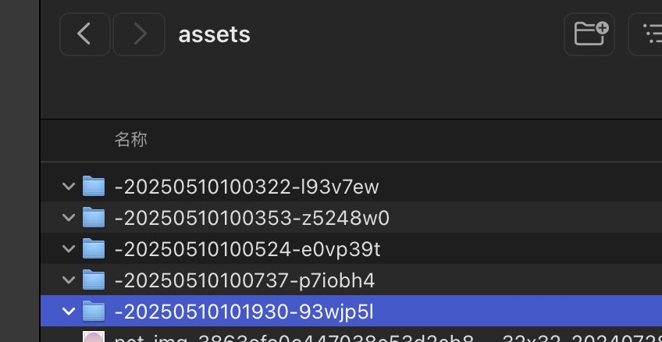Click folder icon for -20250510100524-e0vp39t
The height and width of the screenshot is (342, 662).
[94, 249]
